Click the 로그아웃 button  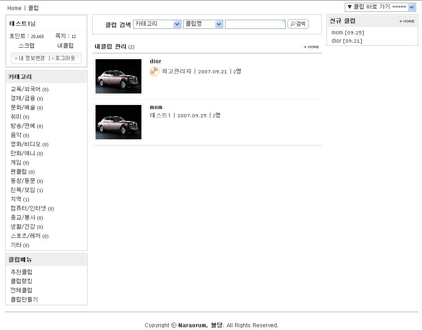click(64, 58)
